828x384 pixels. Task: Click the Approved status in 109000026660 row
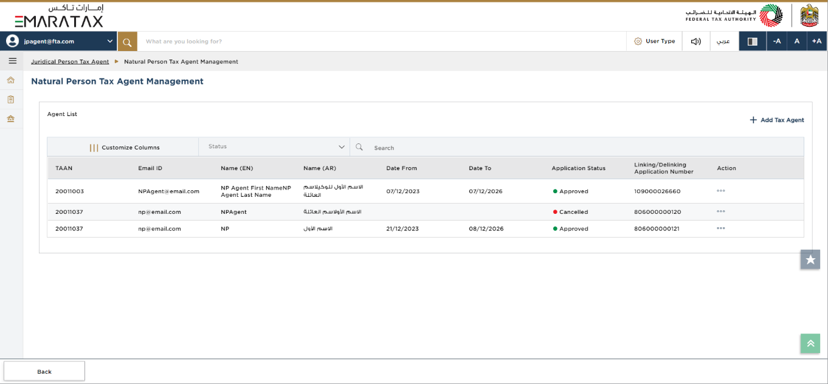coord(570,191)
